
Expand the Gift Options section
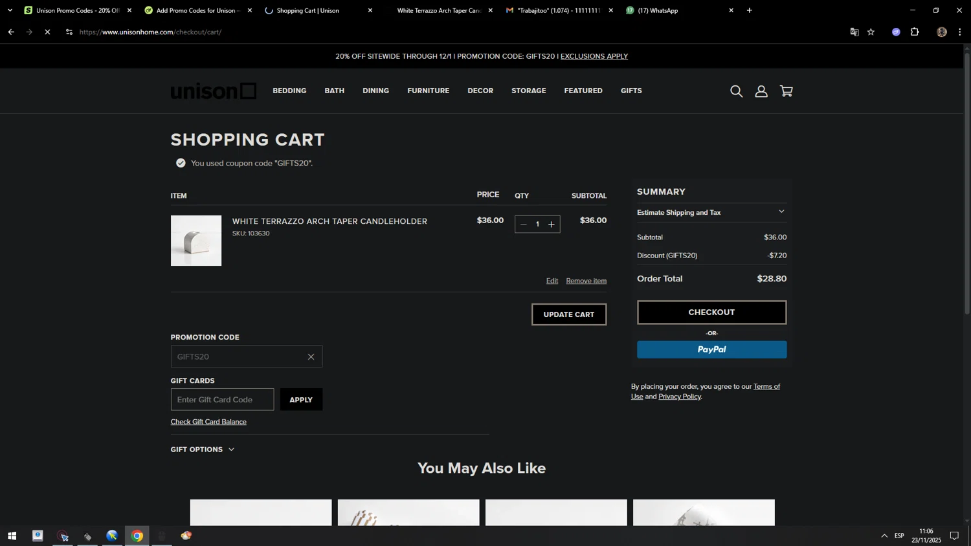pyautogui.click(x=203, y=450)
